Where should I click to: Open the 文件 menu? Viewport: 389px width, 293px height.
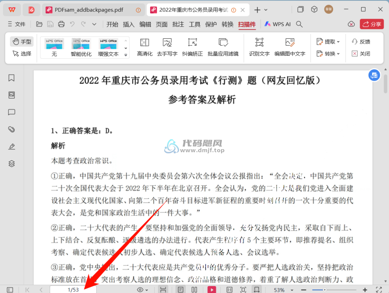[17, 24]
